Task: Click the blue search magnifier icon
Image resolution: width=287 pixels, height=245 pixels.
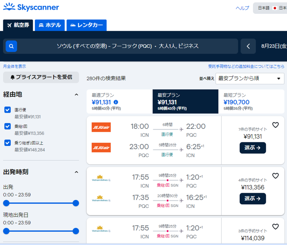Action: point(11,46)
